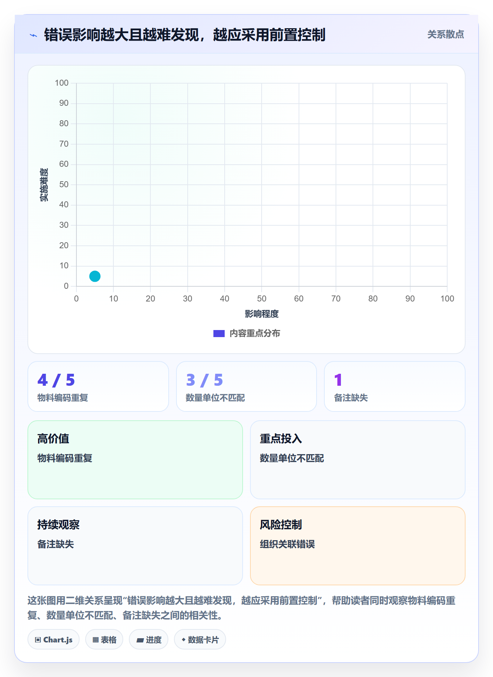
Task: Click the 备注缺失 text in the 持续观察 card
Action: 56,544
